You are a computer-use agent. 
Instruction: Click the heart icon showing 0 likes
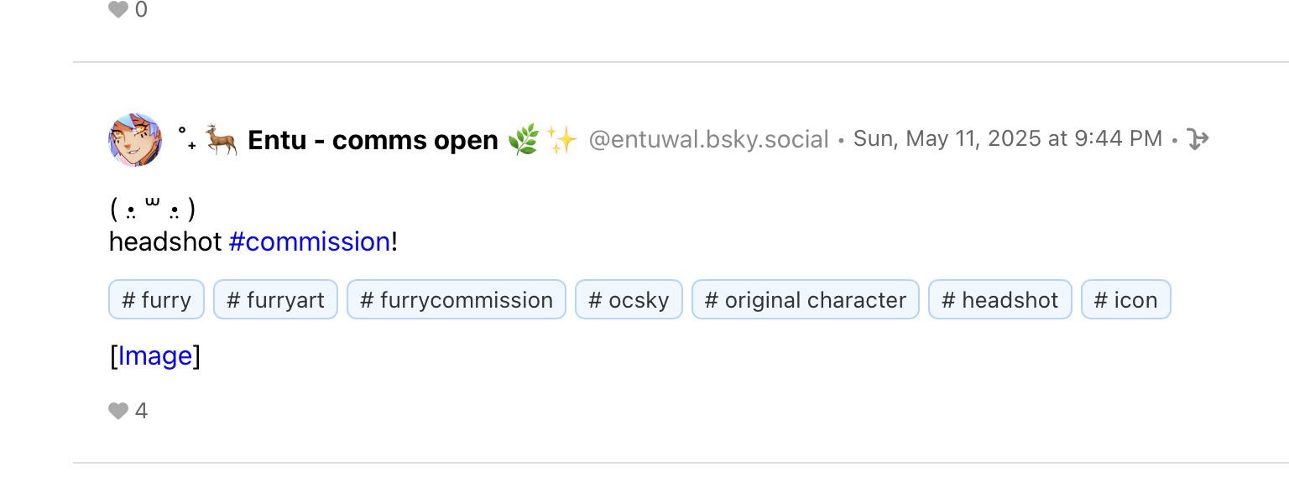(x=118, y=10)
